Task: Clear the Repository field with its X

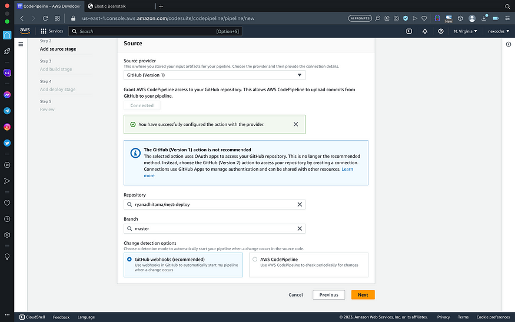Action: pos(300,204)
